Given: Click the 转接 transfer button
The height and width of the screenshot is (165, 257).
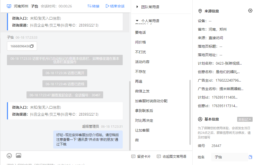Looking at the screenshot, I should coord(93,6).
